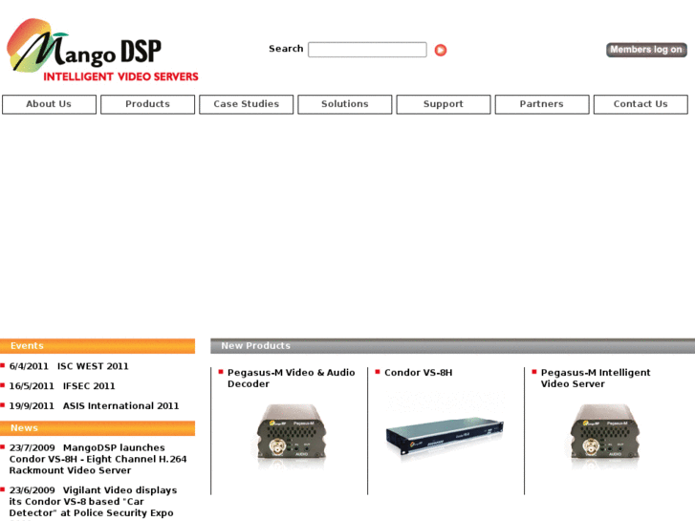Click Pegasus-M Intelligent Video Server image
This screenshot has width=695, height=521.
(x=605, y=437)
